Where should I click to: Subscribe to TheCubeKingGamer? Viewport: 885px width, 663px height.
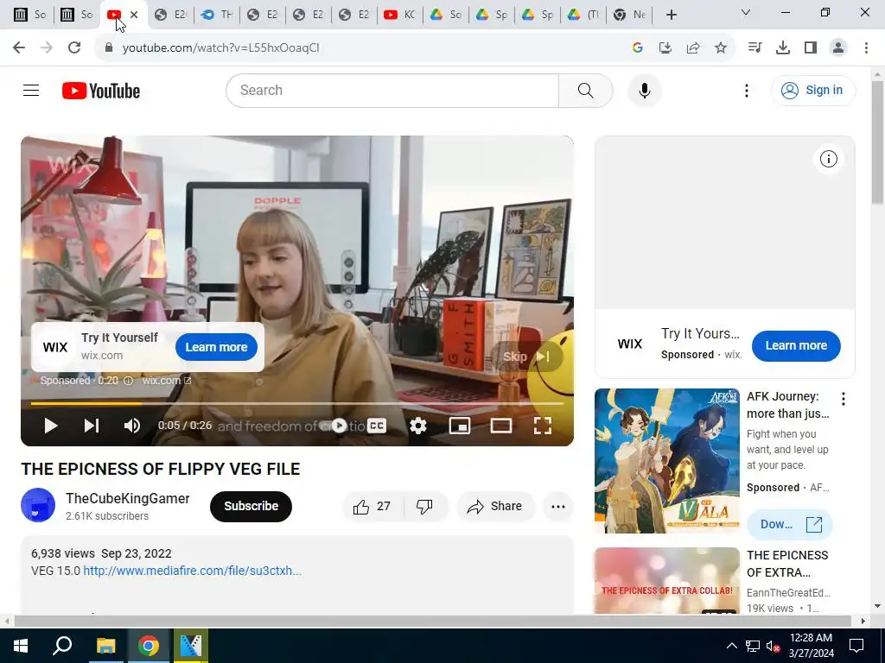click(251, 506)
